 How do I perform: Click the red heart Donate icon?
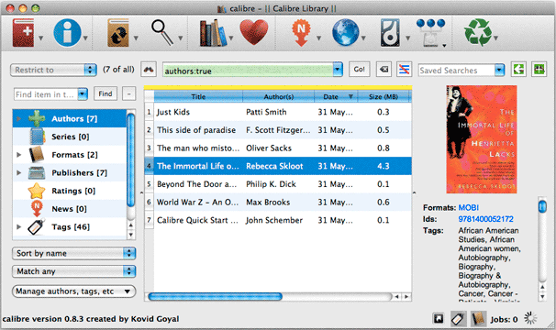(x=254, y=33)
